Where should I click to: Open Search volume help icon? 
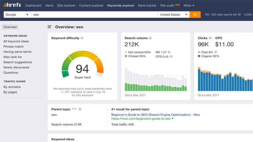(x=150, y=38)
